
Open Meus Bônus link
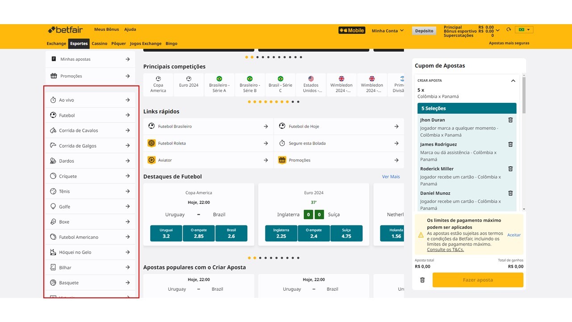[x=106, y=30]
